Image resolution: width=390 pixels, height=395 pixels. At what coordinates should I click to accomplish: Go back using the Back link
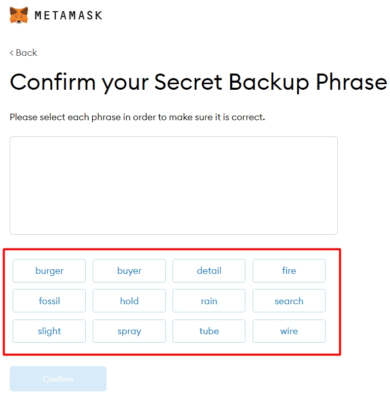coord(26,53)
